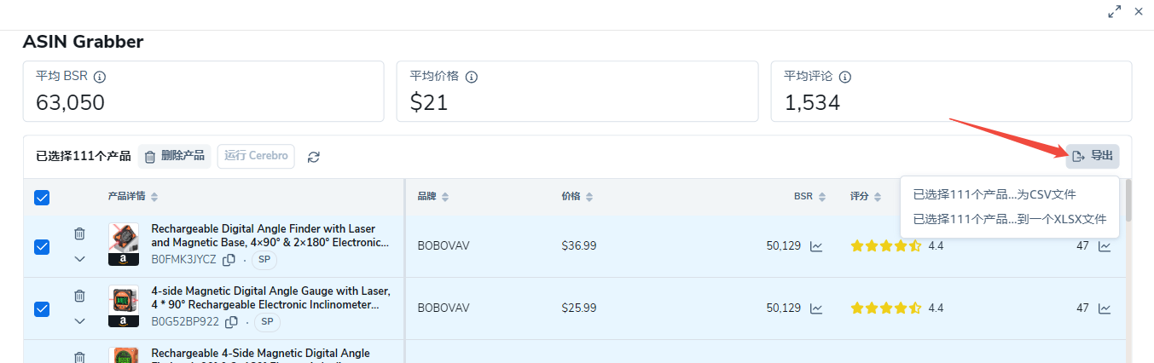The image size is (1154, 363).
Task: Expand row details for the B0FMK3JYCZ product
Action: coord(79,259)
